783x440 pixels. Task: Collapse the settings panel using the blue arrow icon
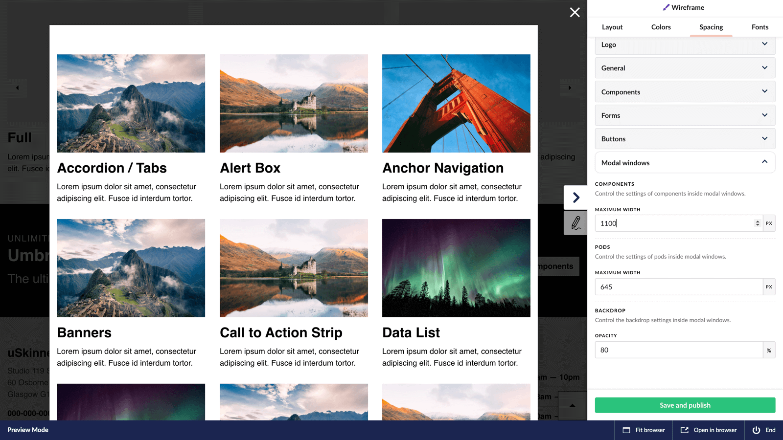pos(576,198)
